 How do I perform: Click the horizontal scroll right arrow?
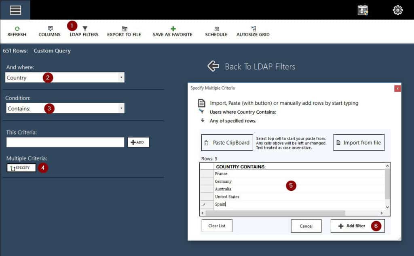(382, 213)
